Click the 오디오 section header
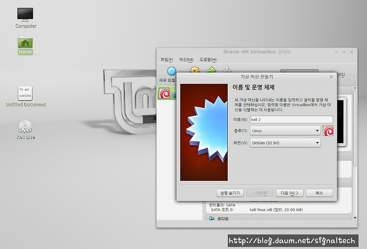367x249 pixels. tap(278, 218)
